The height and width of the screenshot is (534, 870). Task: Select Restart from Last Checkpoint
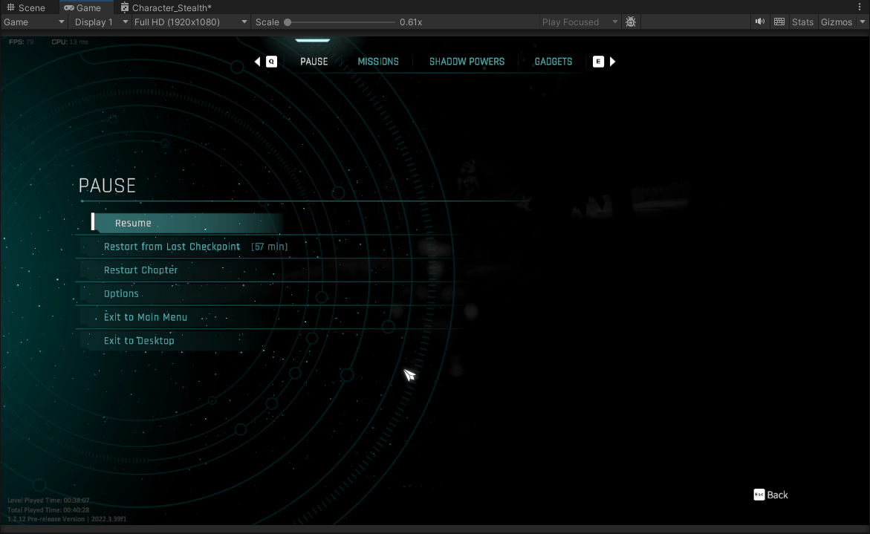click(x=172, y=247)
